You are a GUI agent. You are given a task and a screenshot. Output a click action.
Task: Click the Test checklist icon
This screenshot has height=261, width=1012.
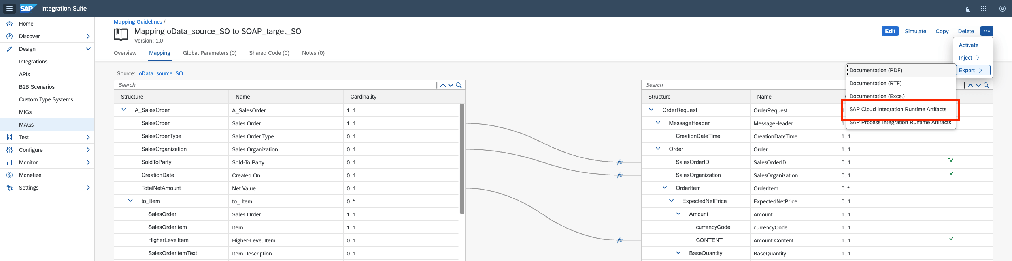(9, 137)
